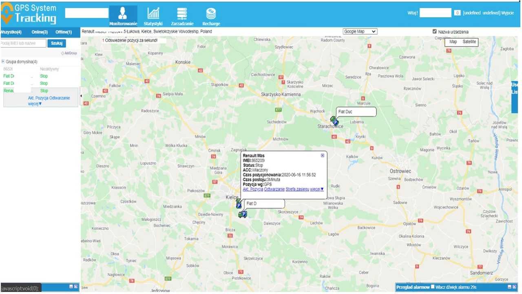The image size is (522, 294).
Task: Show all devices via the Wszystko(4) tab
Action: pyautogui.click(x=11, y=32)
